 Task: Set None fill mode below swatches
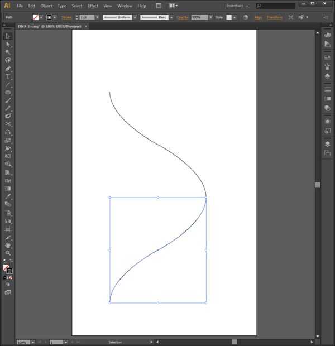11,278
